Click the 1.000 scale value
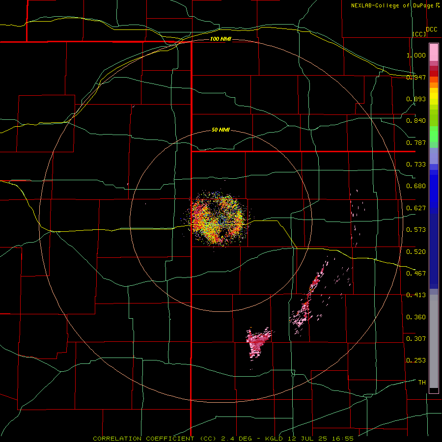The width and height of the screenshot is (442, 442). pos(416,55)
